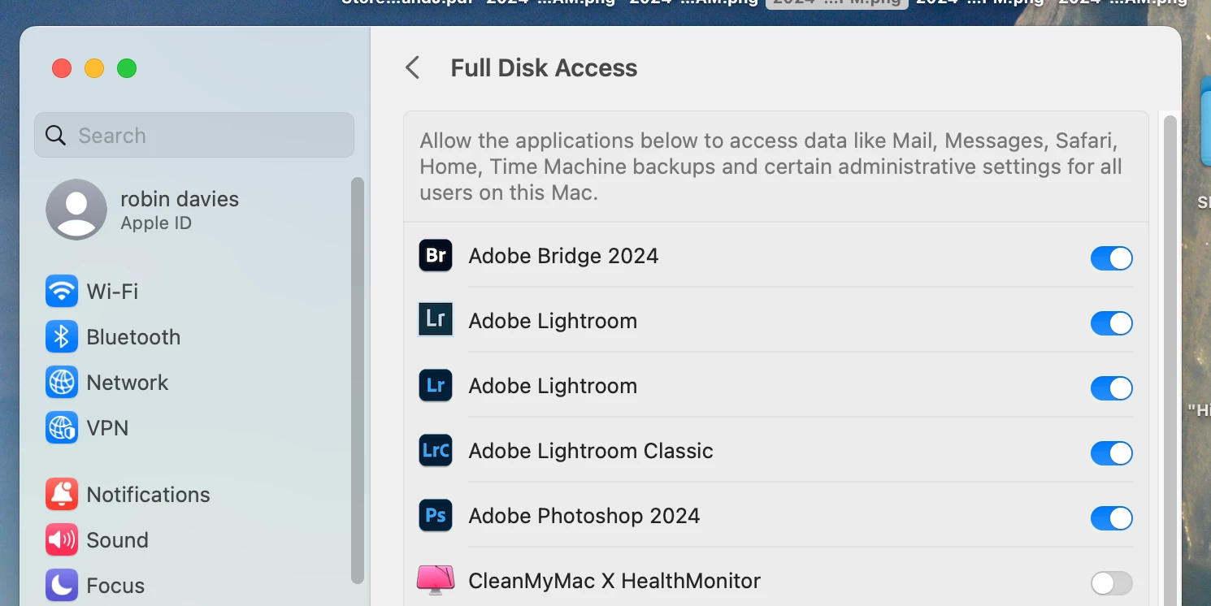
Task: Click the Apple ID subtitle text
Action: coord(156,223)
